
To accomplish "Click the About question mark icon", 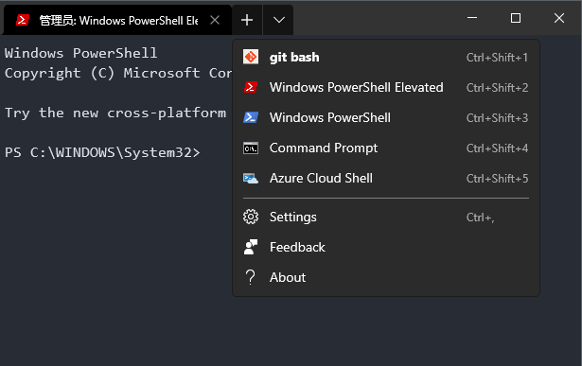I will pos(251,277).
